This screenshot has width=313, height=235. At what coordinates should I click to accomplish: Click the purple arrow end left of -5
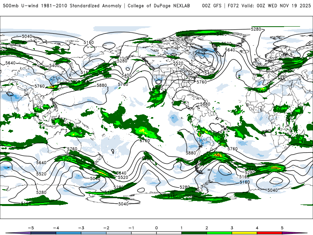pyautogui.click(x=19, y=233)
